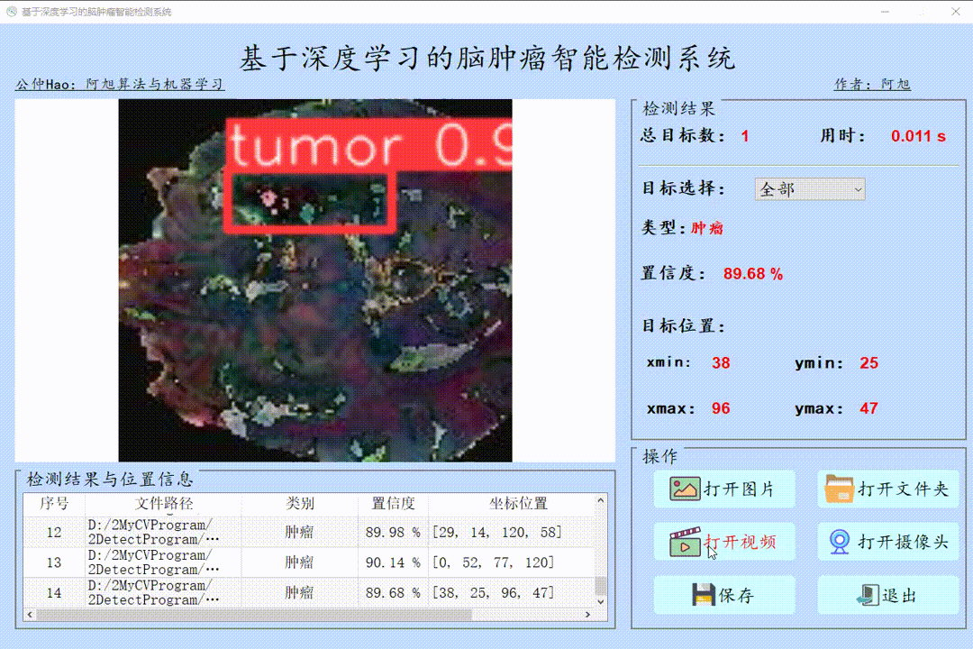Launch the camera via 打开摄像头

pos(887,542)
